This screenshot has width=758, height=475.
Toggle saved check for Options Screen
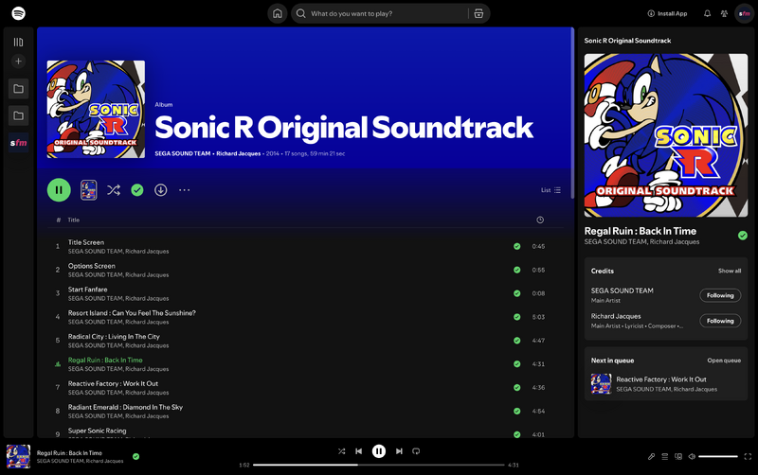[x=516, y=271]
